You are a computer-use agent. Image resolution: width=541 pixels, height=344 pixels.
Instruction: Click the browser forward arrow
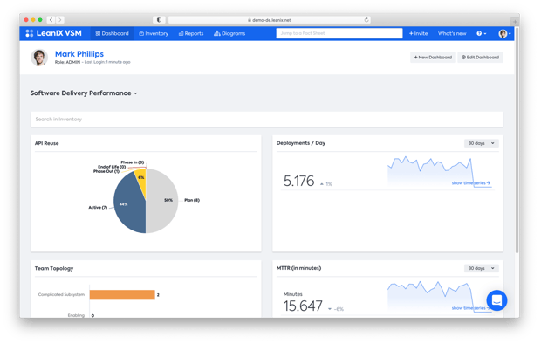click(59, 20)
